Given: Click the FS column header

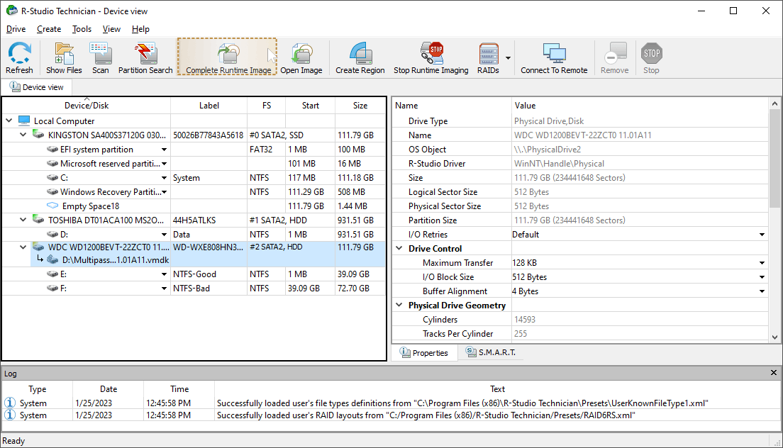Looking at the screenshot, I should pos(267,105).
